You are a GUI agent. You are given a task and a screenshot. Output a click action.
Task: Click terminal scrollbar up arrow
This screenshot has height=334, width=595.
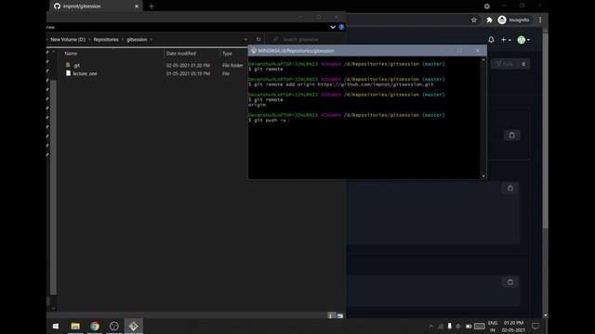[x=483, y=59]
